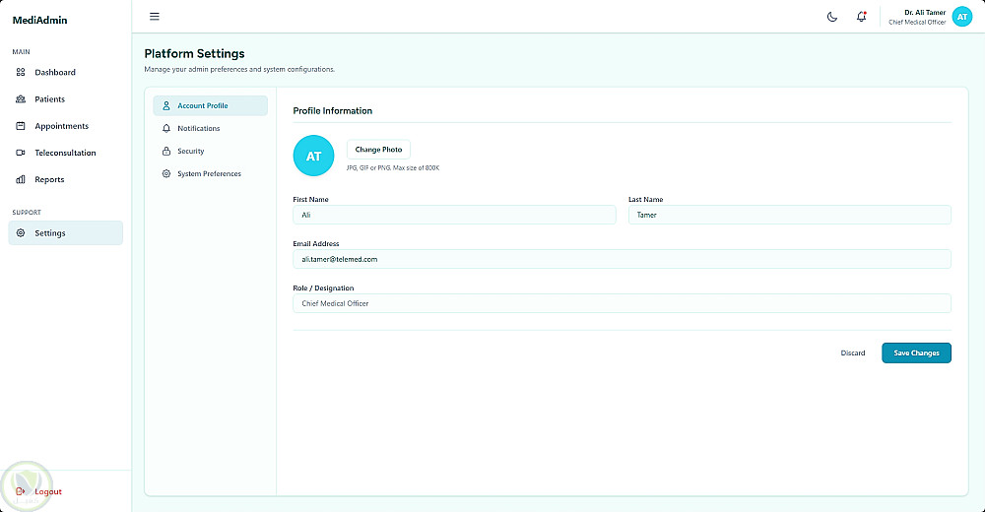Click the Save Changes button
The image size is (985, 512).
coord(916,353)
